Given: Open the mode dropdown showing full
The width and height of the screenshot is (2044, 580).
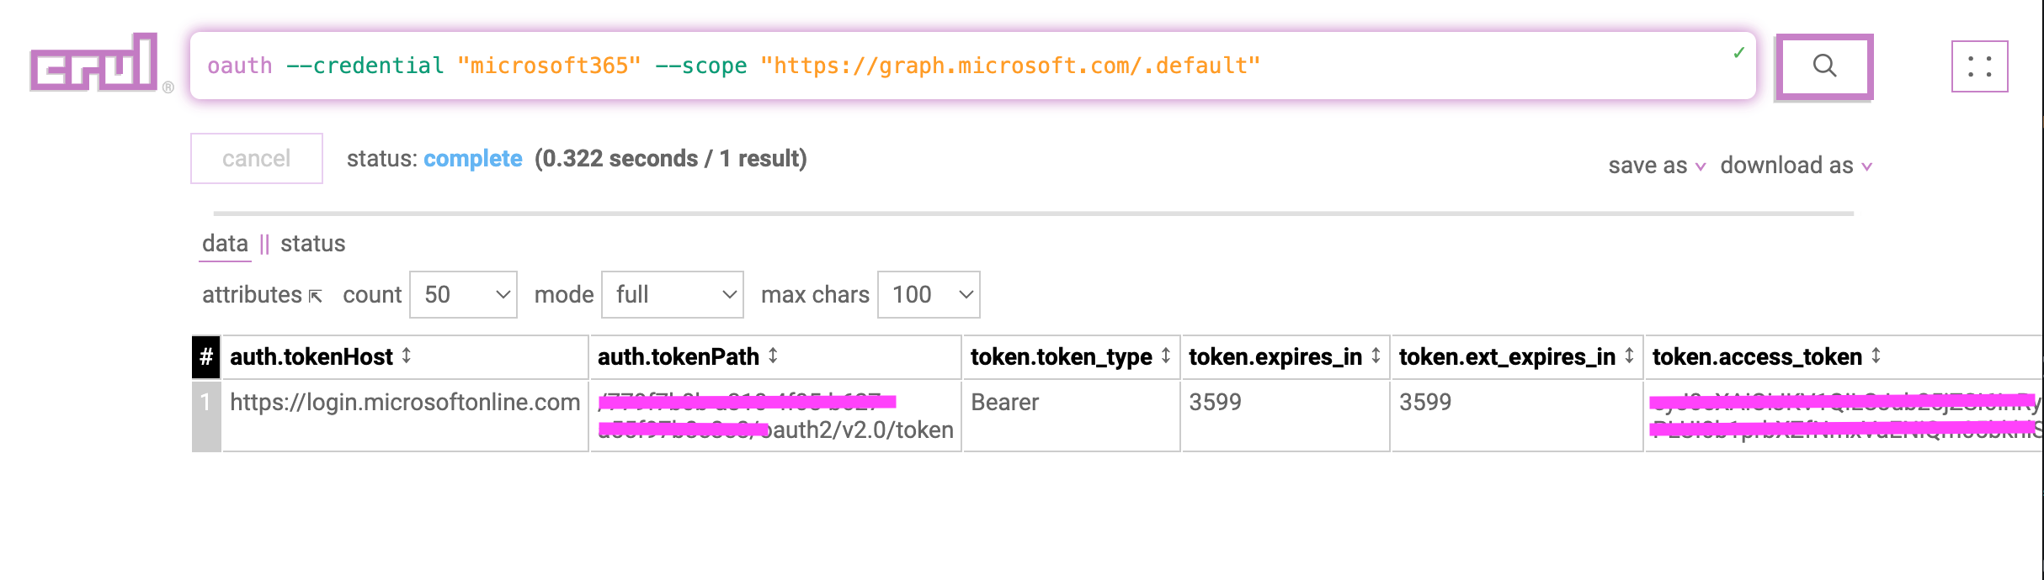Looking at the screenshot, I should click(672, 295).
